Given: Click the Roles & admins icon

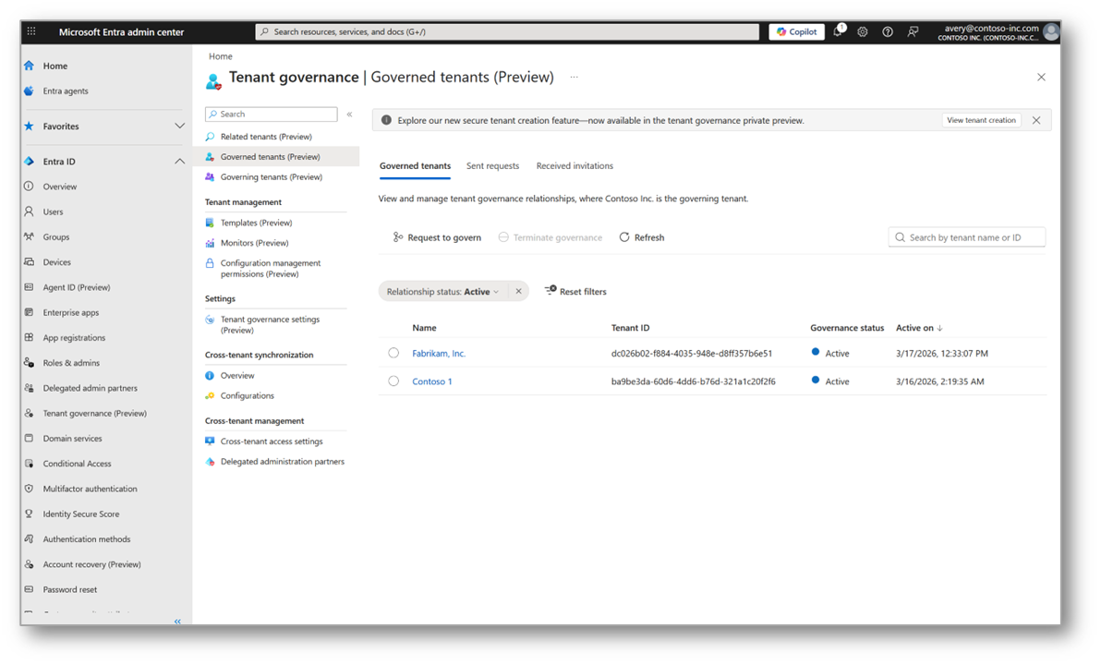Looking at the screenshot, I should click(x=29, y=363).
